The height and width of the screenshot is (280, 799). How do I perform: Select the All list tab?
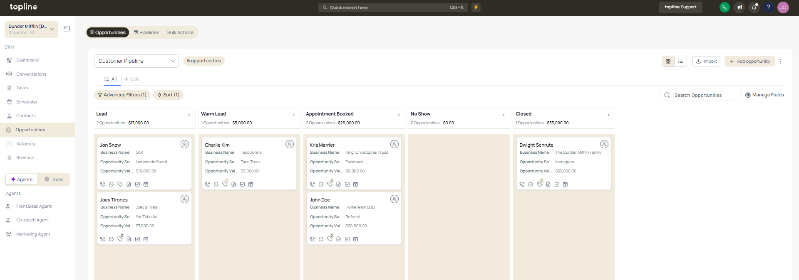pos(111,79)
